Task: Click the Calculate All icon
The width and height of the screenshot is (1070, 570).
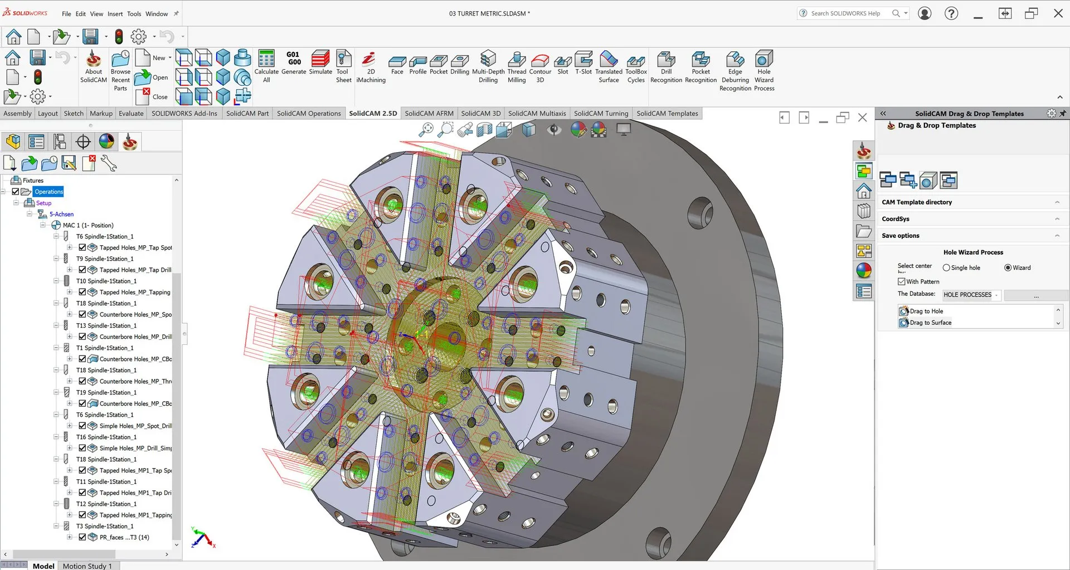Action: click(x=266, y=60)
